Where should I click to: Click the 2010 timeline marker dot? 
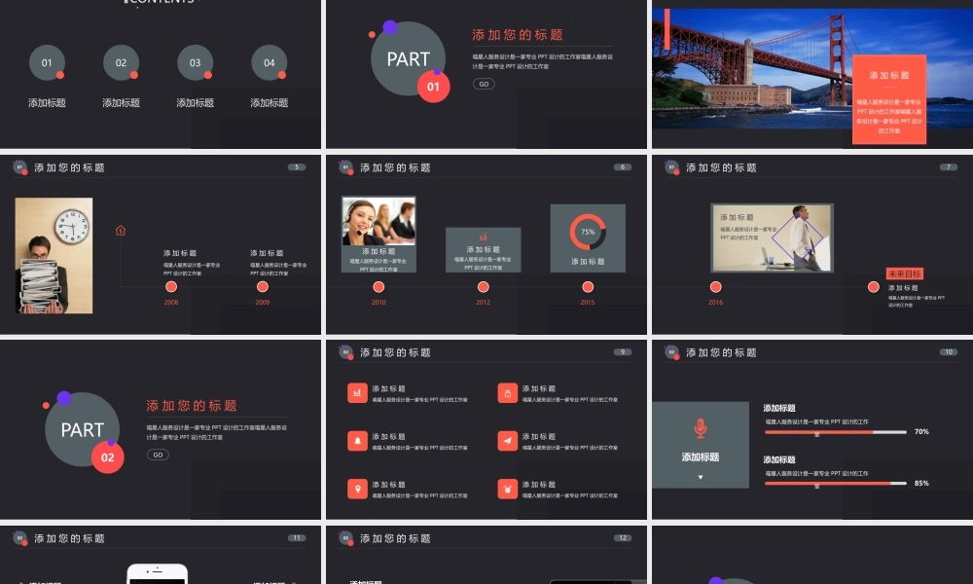point(378,287)
